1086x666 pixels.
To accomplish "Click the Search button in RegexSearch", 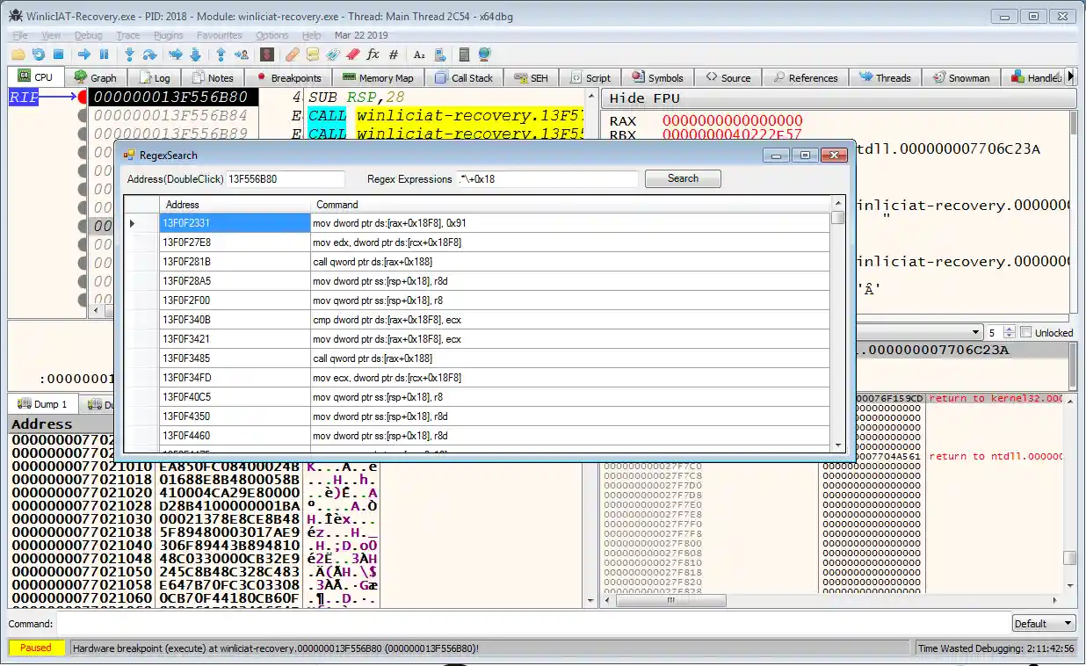I will pos(683,178).
